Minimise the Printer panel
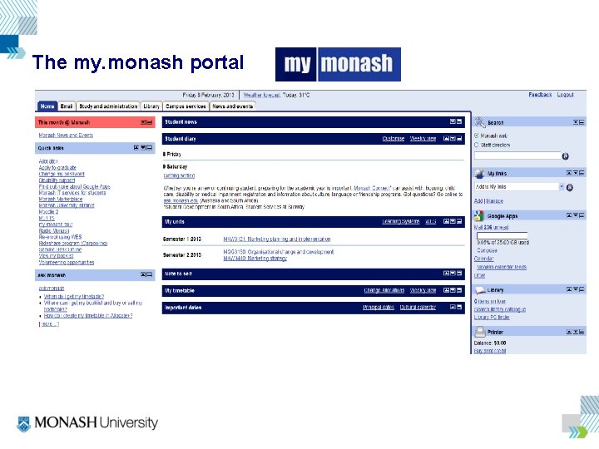The height and width of the screenshot is (449, 599). (x=582, y=332)
